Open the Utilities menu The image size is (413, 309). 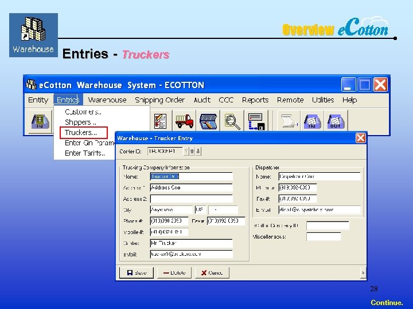[x=323, y=100]
